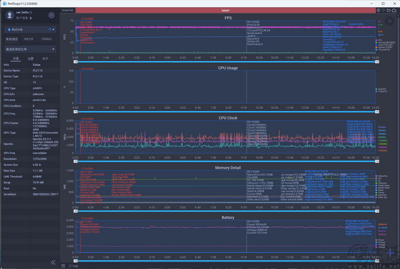Click the LMK Threshold value 648MB
Image resolution: width=400 pixels, height=269 pixels.
pyautogui.click(x=37, y=177)
